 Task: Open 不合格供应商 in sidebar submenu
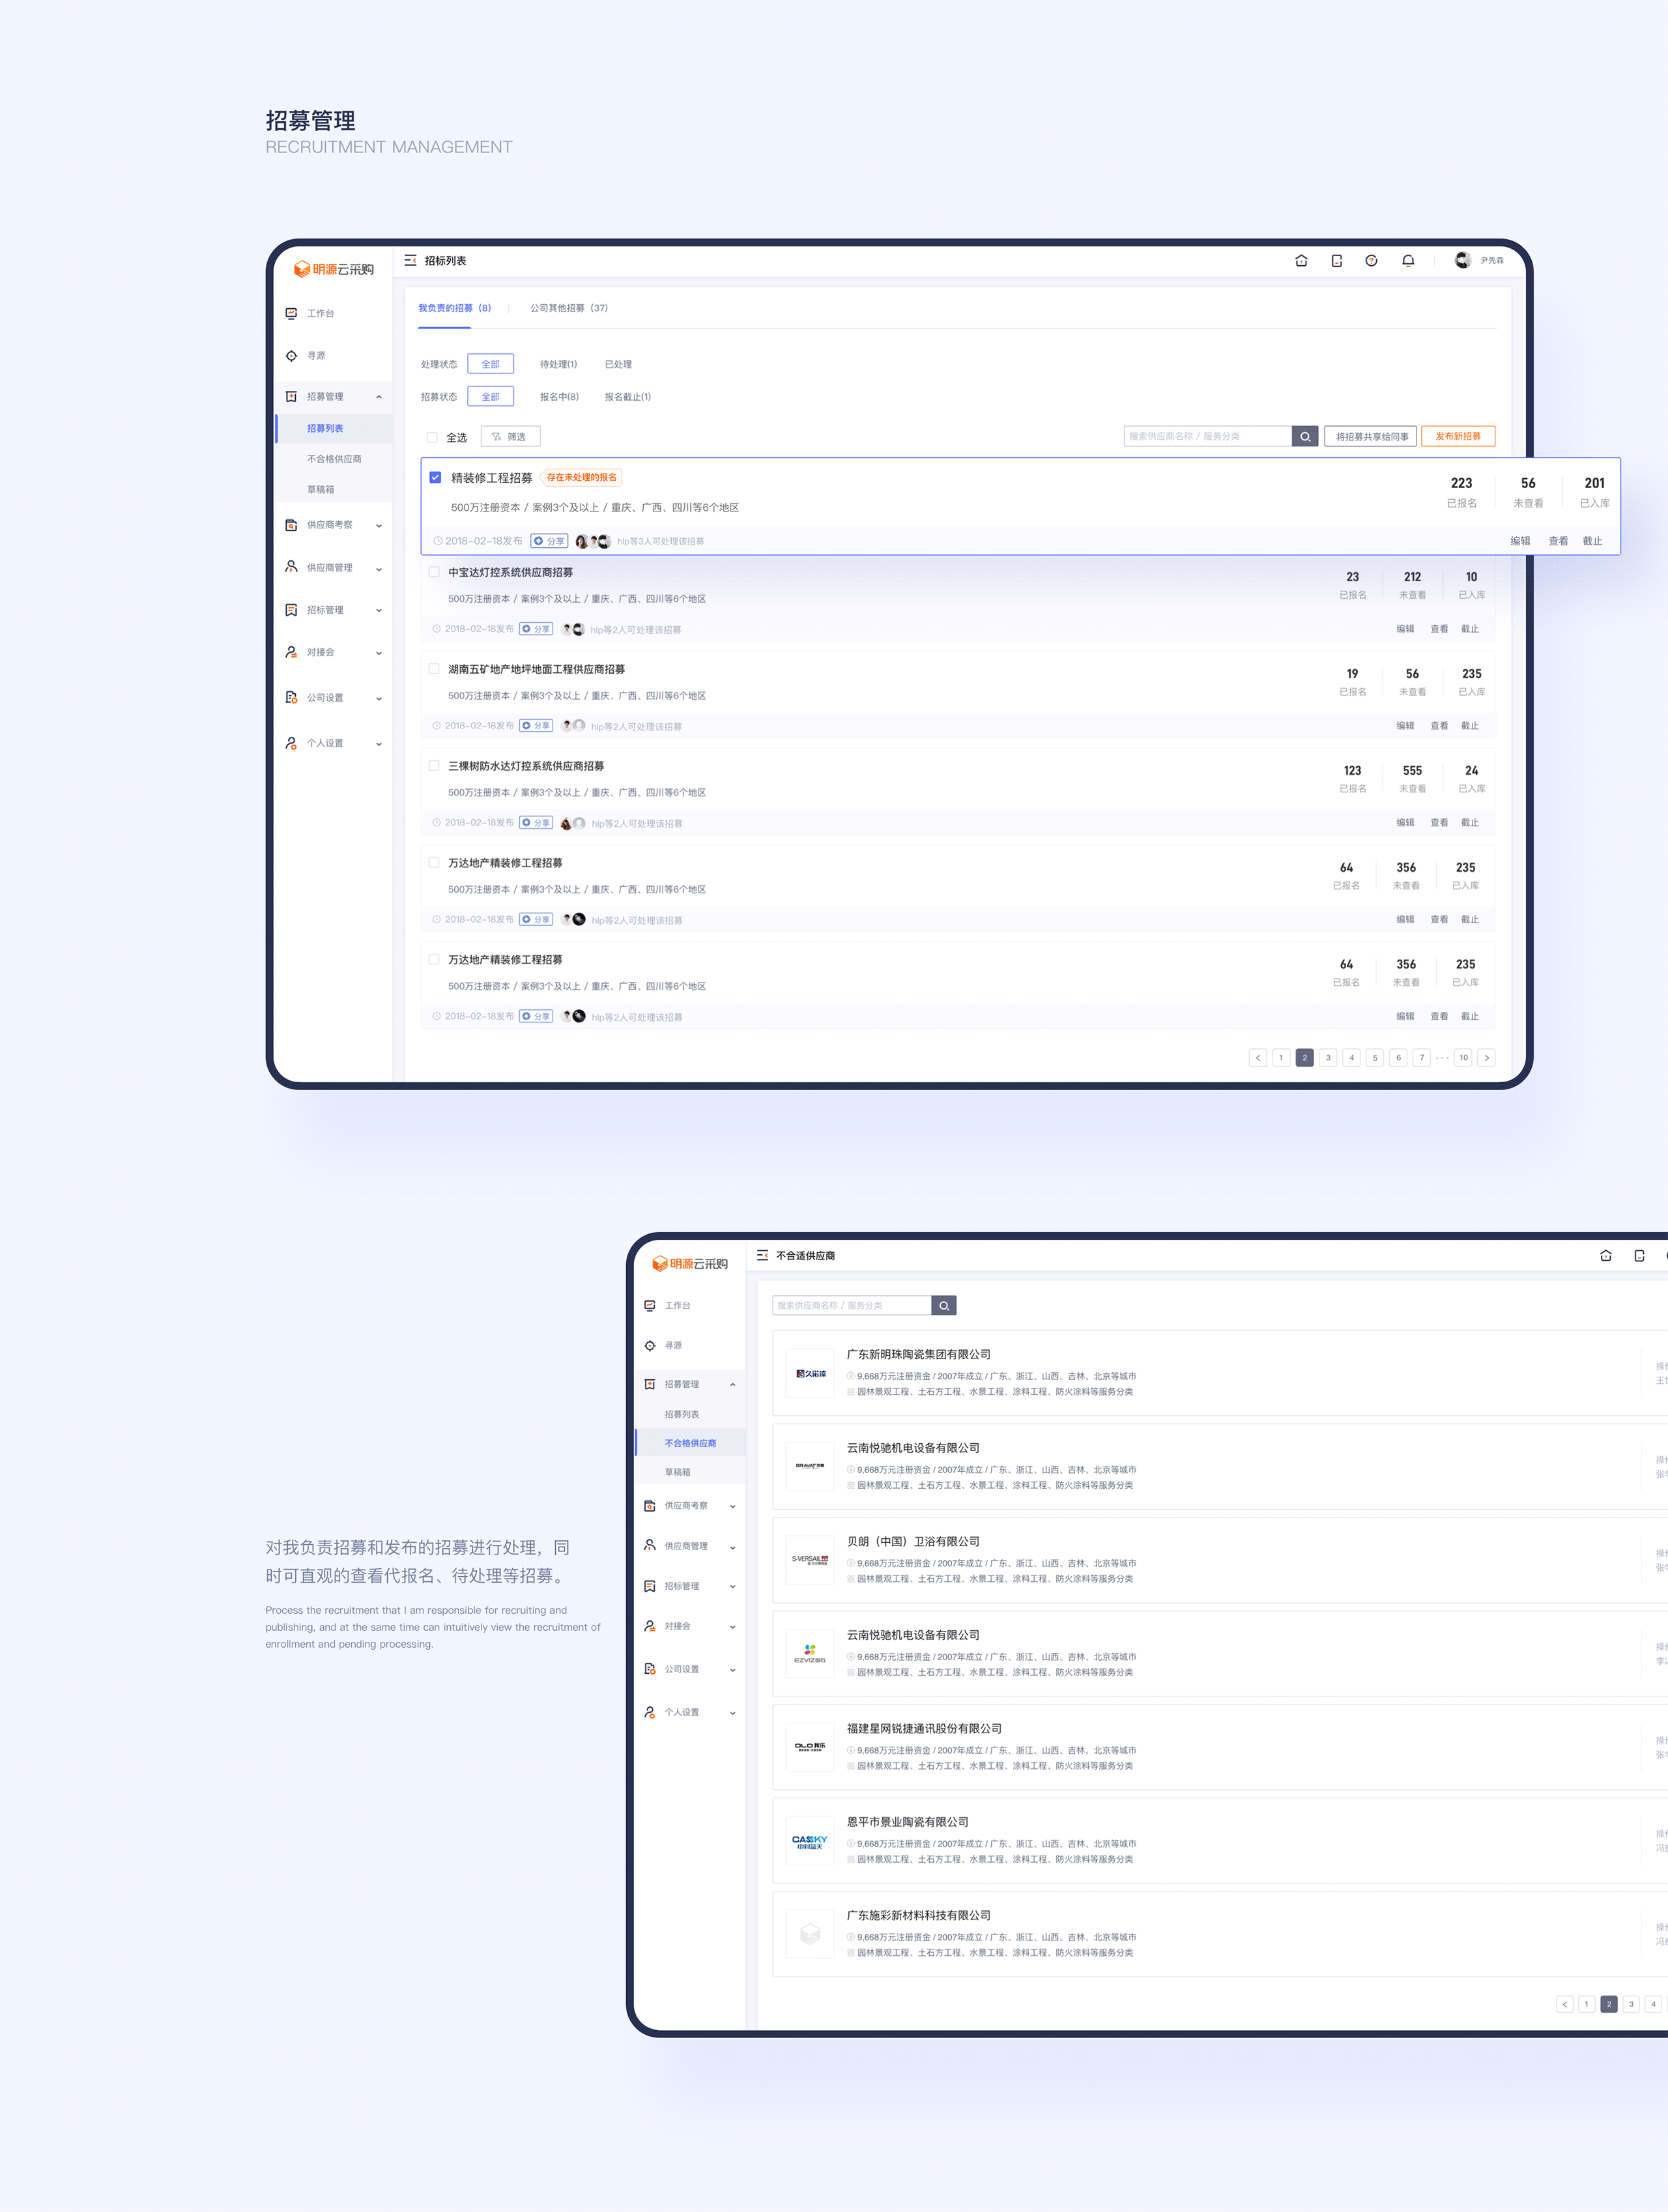pos(334,459)
